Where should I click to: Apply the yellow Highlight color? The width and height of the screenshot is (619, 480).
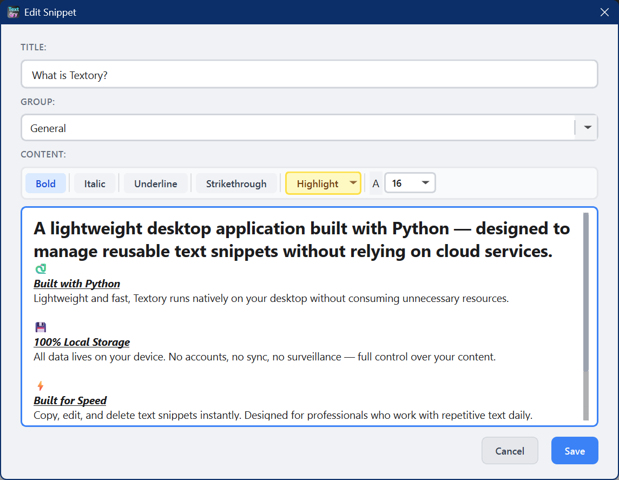pyautogui.click(x=317, y=183)
